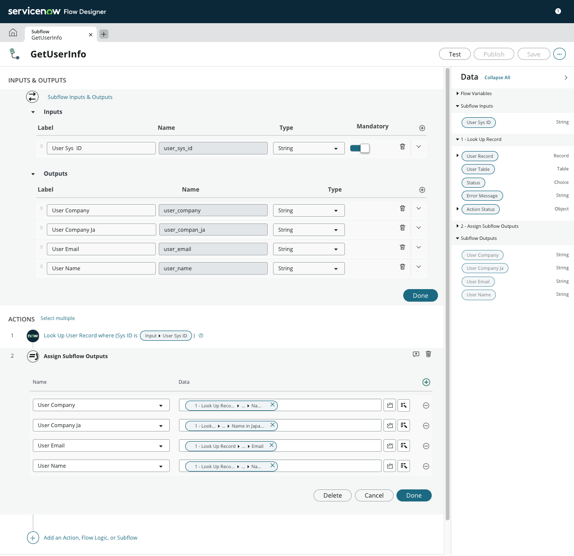Click the Save button
This screenshot has width=574, height=556.
533,54
